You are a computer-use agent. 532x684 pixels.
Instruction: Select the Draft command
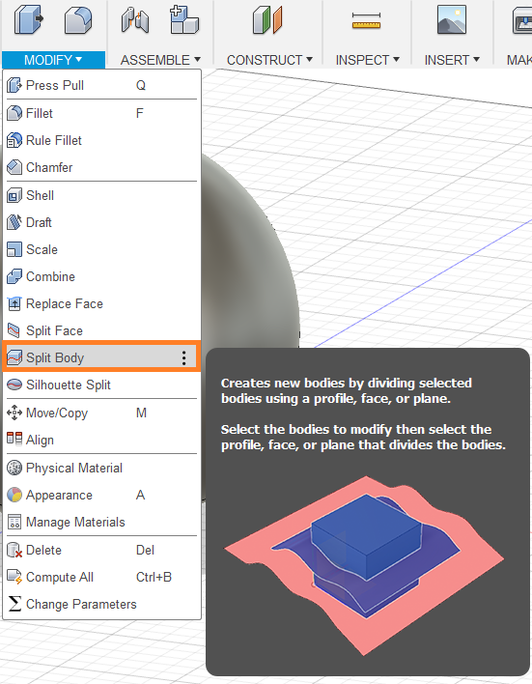(x=101, y=222)
